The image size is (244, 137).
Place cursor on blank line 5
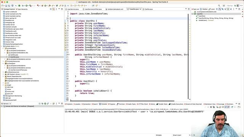[x=128, y=19]
